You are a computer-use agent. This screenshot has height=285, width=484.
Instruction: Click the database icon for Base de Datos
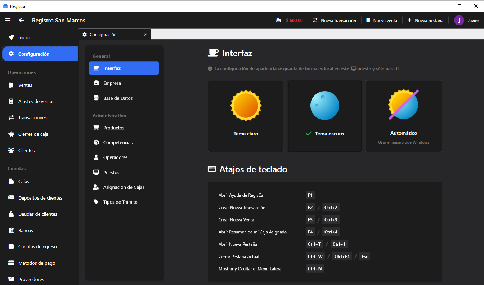pyautogui.click(x=96, y=98)
